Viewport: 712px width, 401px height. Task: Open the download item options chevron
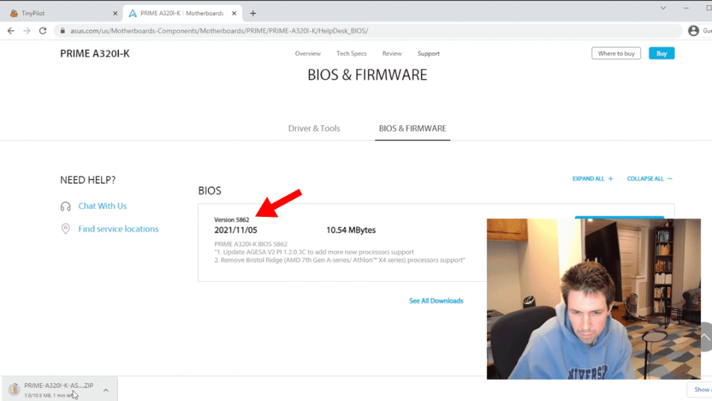click(x=105, y=390)
